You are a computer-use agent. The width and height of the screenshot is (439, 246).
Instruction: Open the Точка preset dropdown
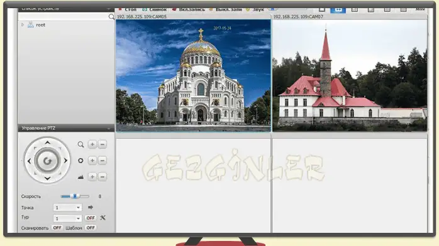click(67, 208)
